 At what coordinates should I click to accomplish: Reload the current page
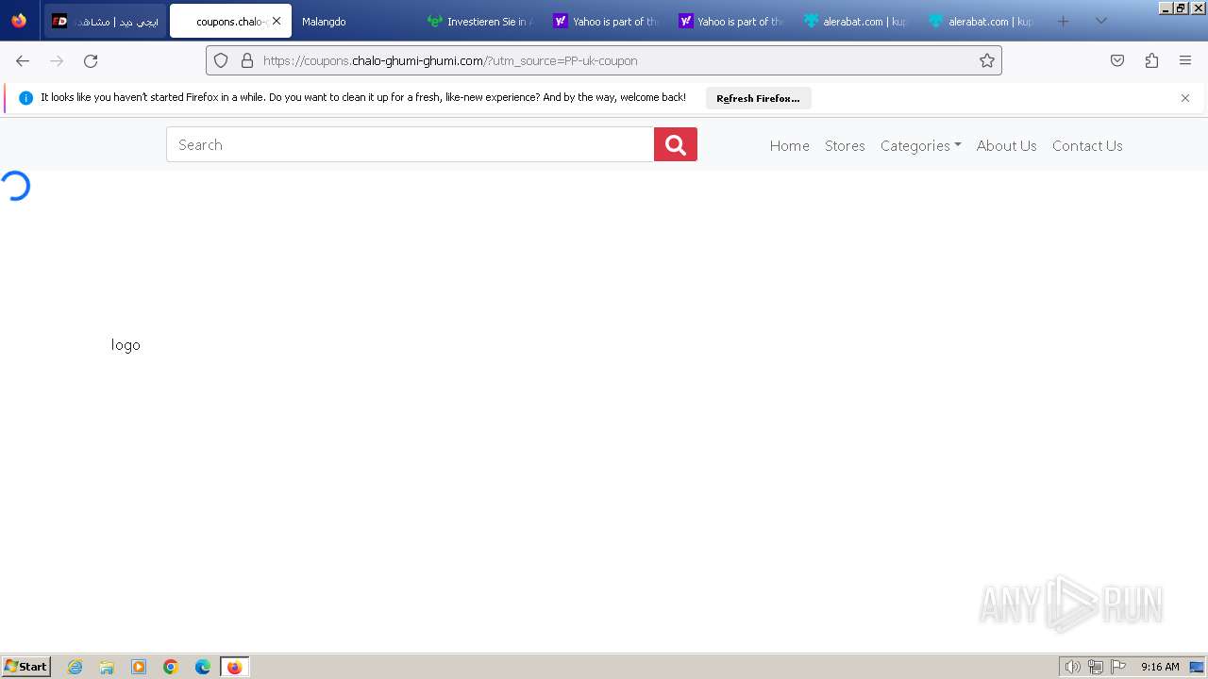click(91, 60)
